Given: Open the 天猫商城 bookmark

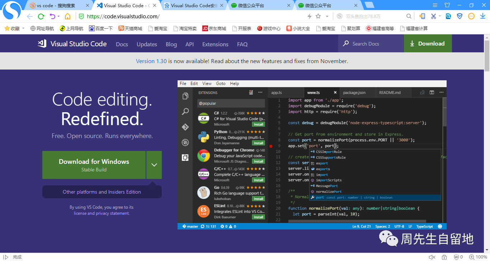Looking at the screenshot, I should click(130, 28).
